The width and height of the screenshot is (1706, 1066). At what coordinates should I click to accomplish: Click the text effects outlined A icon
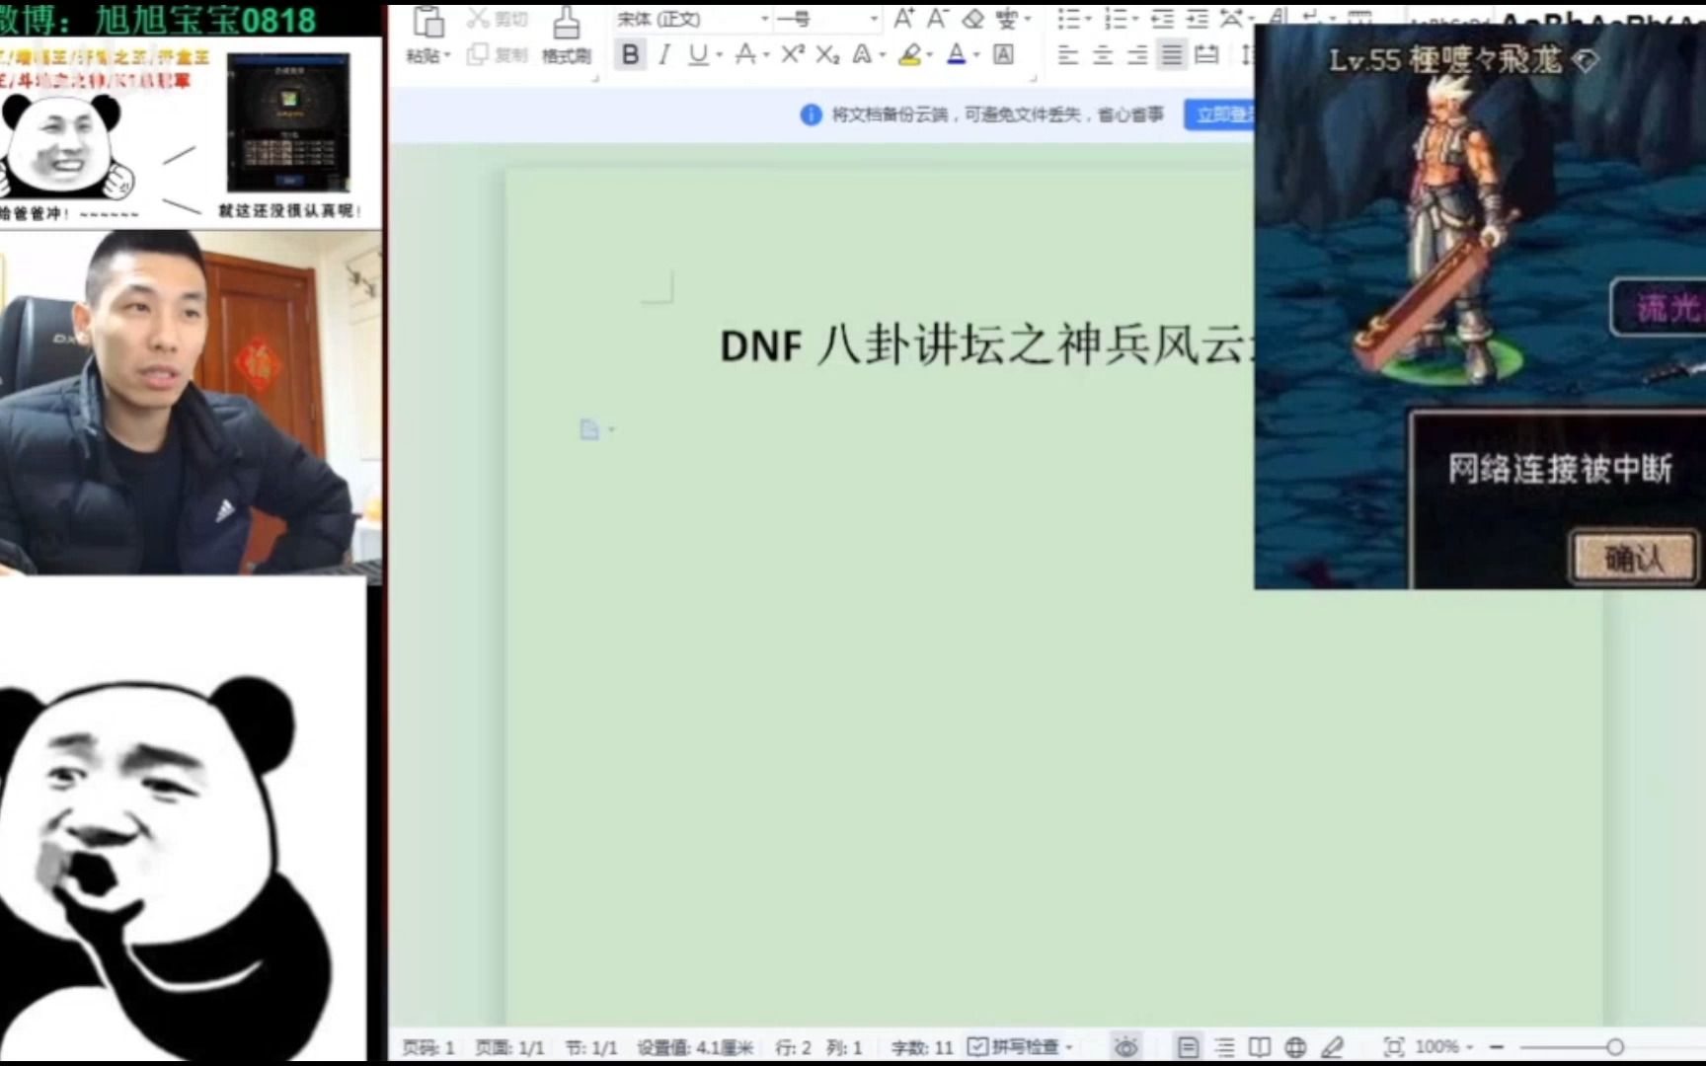tap(862, 55)
